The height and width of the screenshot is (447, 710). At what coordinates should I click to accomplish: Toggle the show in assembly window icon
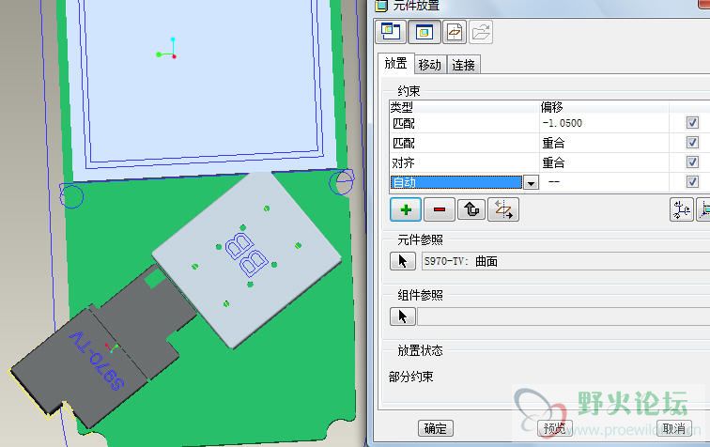424,32
